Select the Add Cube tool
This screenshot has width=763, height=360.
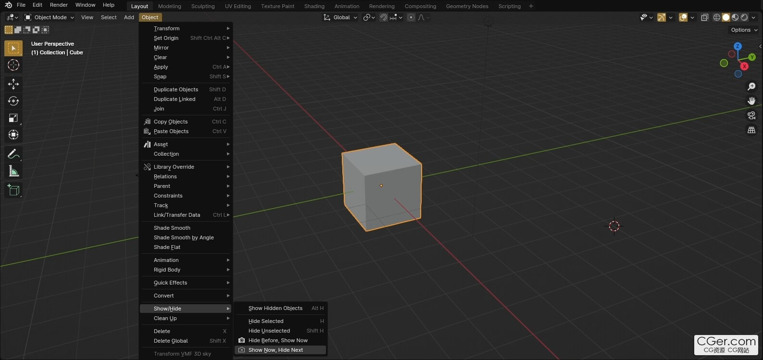point(13,190)
